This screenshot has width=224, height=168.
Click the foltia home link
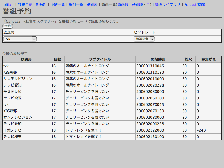[7, 4]
